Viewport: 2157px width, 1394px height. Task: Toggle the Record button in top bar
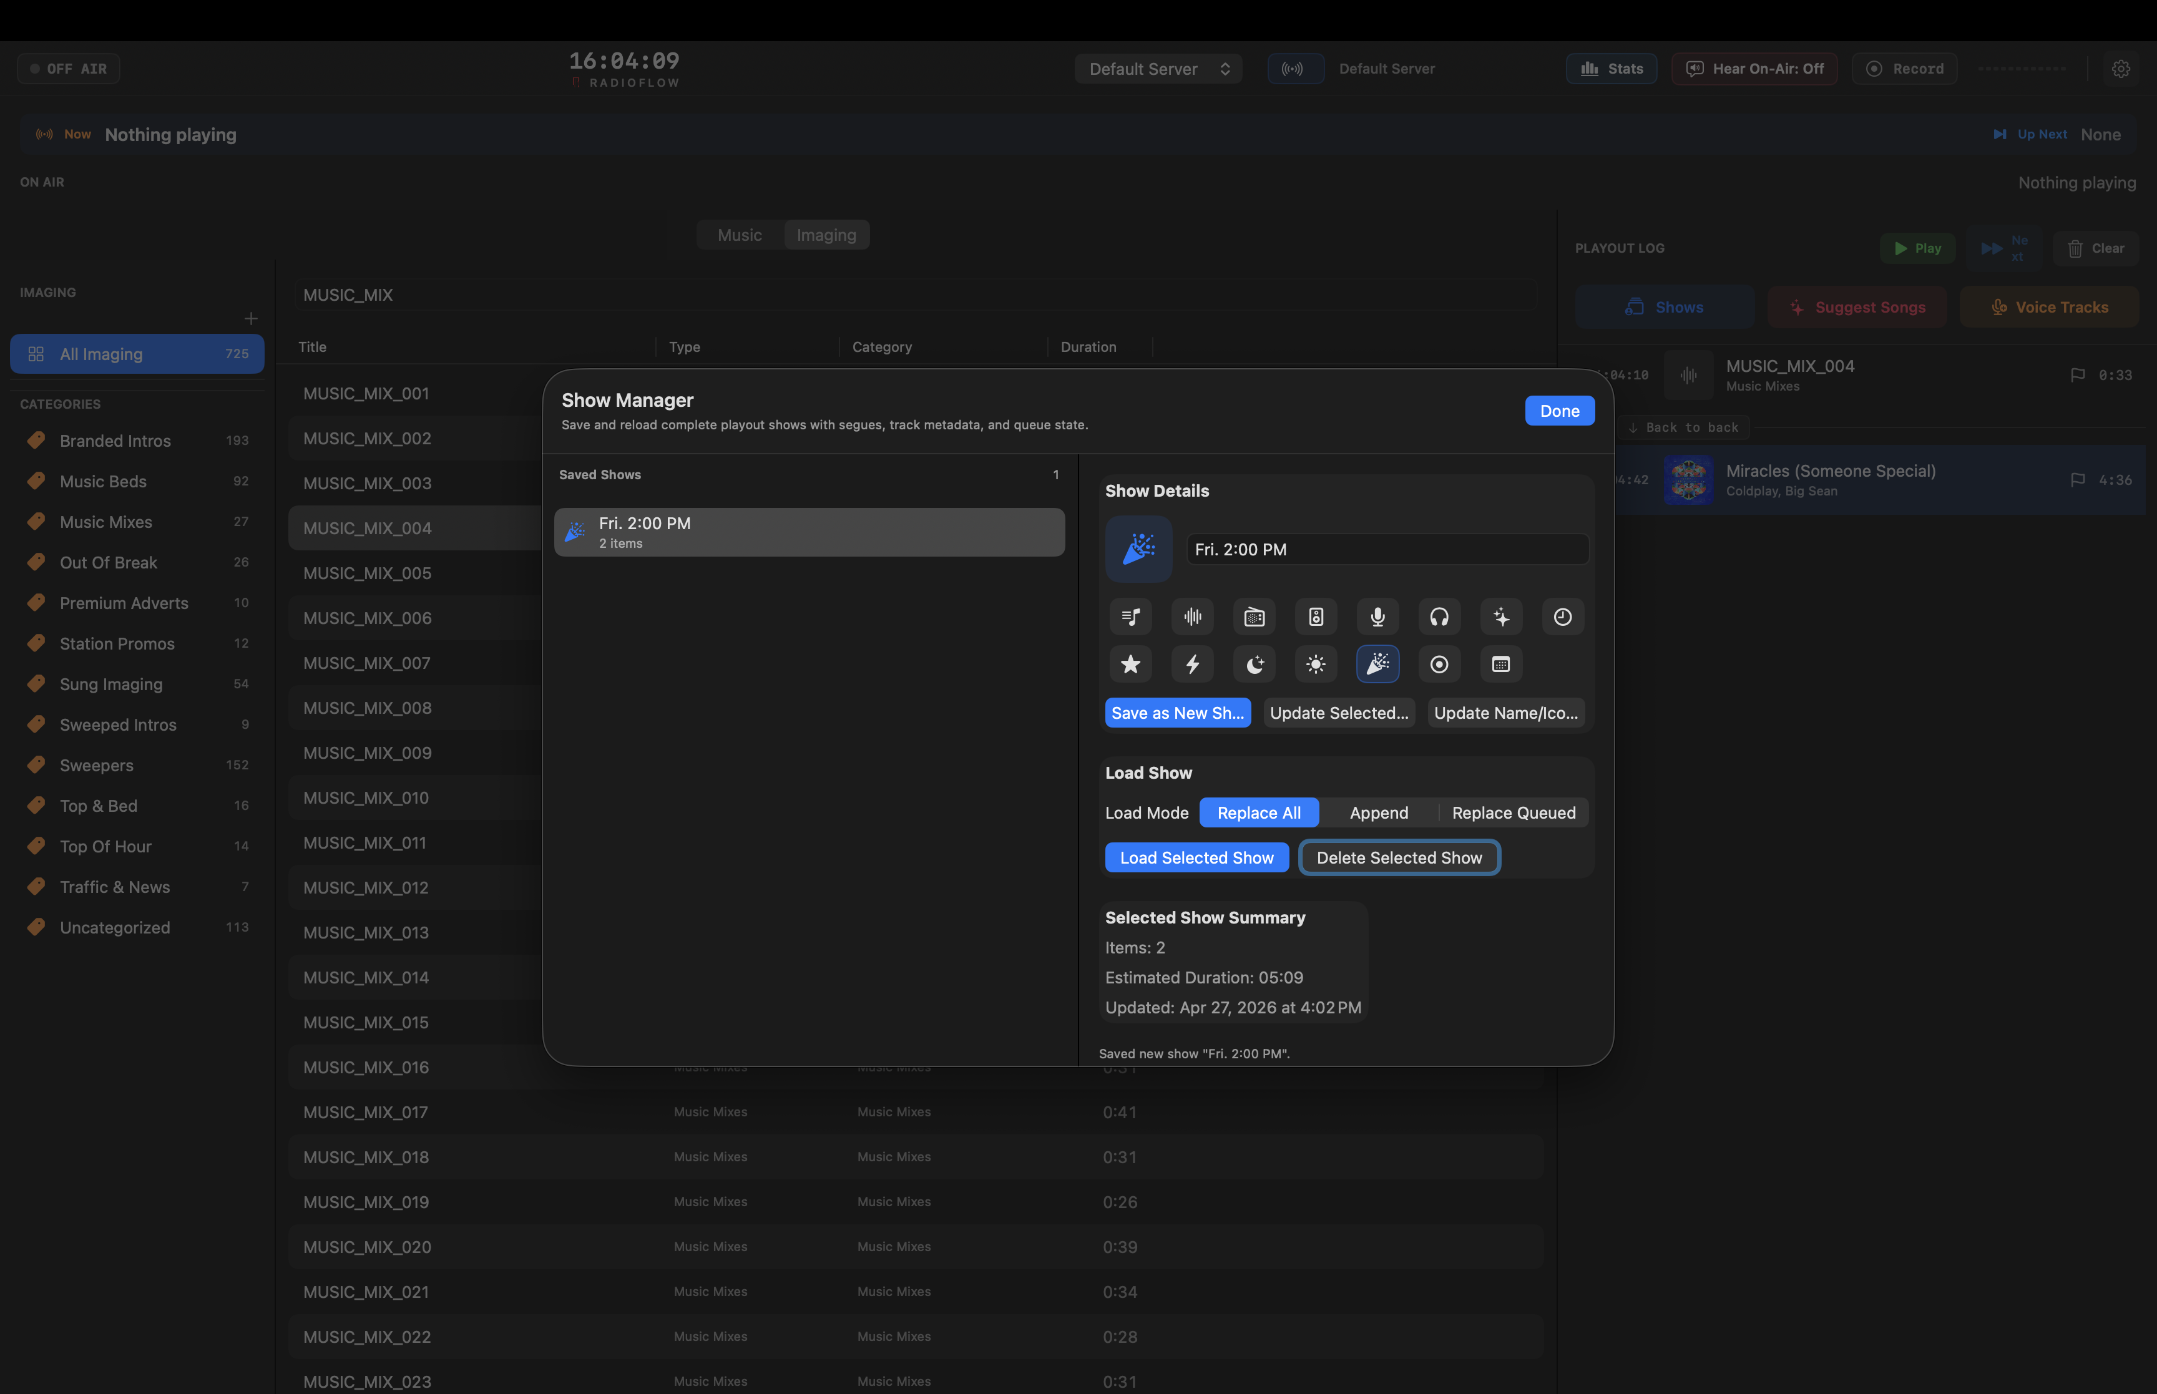tap(1904, 69)
